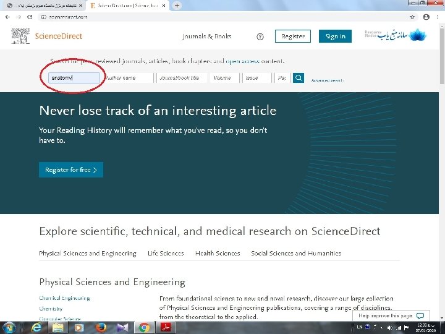Click the Action Center flag icon
This screenshot has width=445, height=334.
[x=406, y=328]
